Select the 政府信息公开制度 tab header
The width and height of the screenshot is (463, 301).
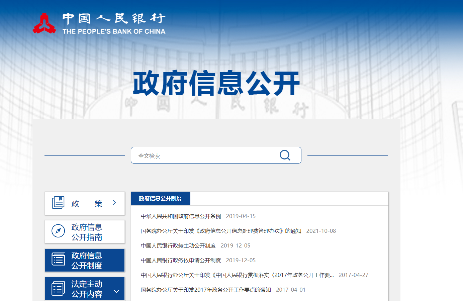point(161,198)
